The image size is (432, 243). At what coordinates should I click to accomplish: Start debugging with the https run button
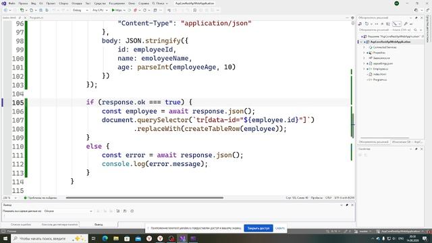[117, 10]
